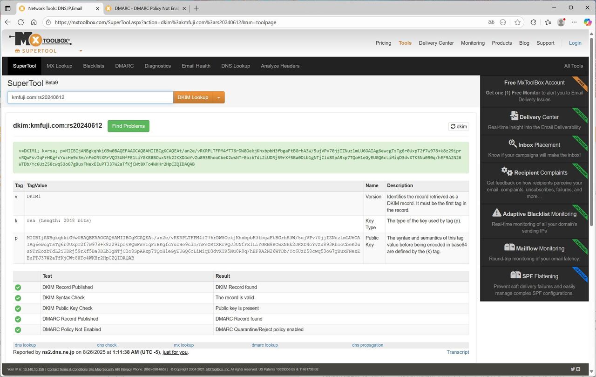The image size is (596, 377).
Task: Open the Twitter icon in the footer
Action: pos(573,370)
